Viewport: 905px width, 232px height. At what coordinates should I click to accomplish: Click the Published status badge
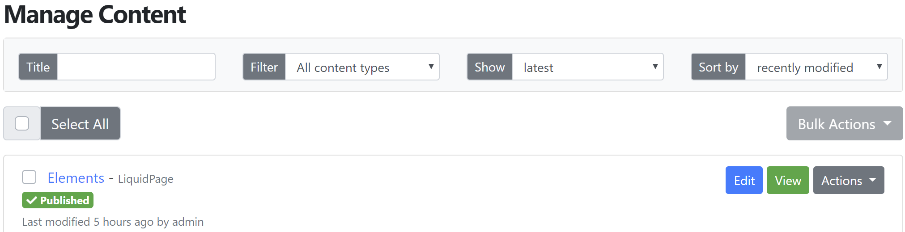tap(58, 200)
